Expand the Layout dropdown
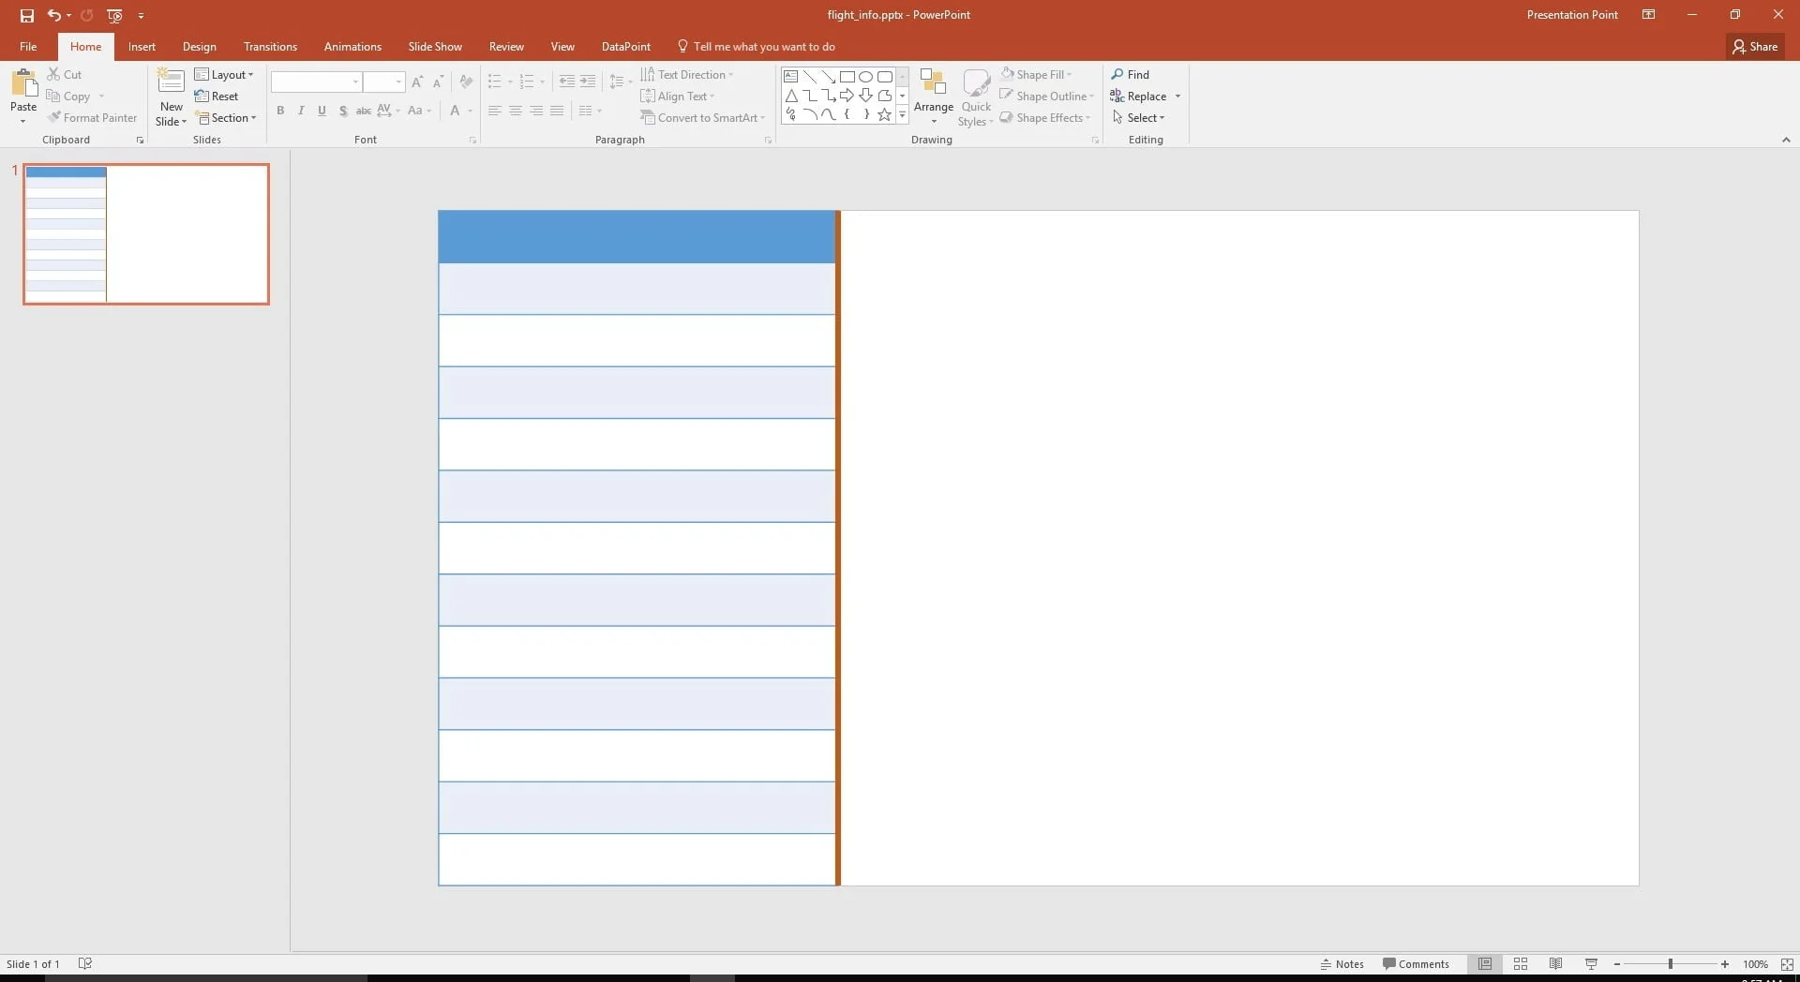Screen dimensions: 1800x982 (224, 74)
